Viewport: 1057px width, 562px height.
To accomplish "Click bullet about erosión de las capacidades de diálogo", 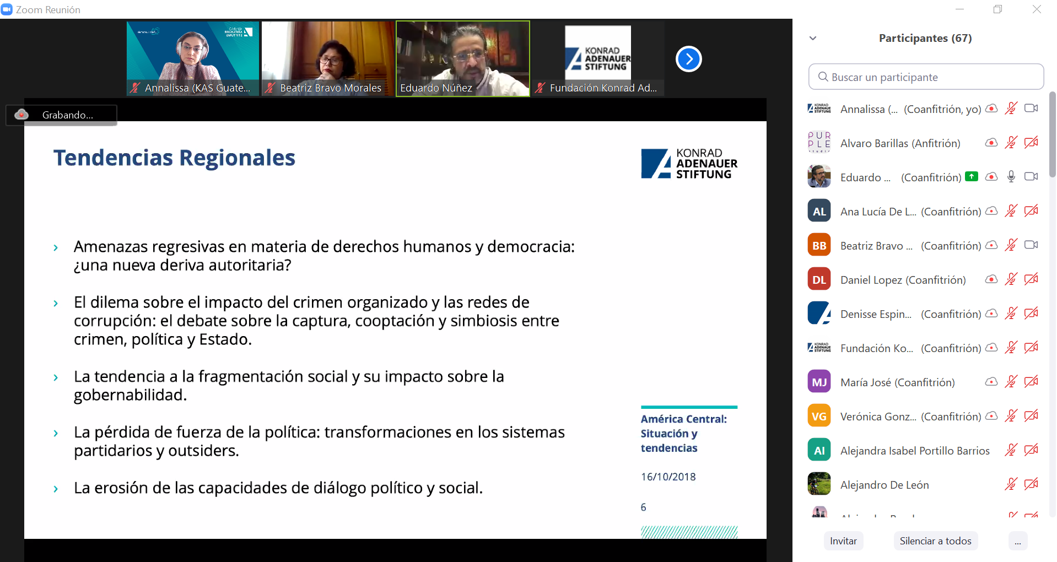I will [278, 488].
